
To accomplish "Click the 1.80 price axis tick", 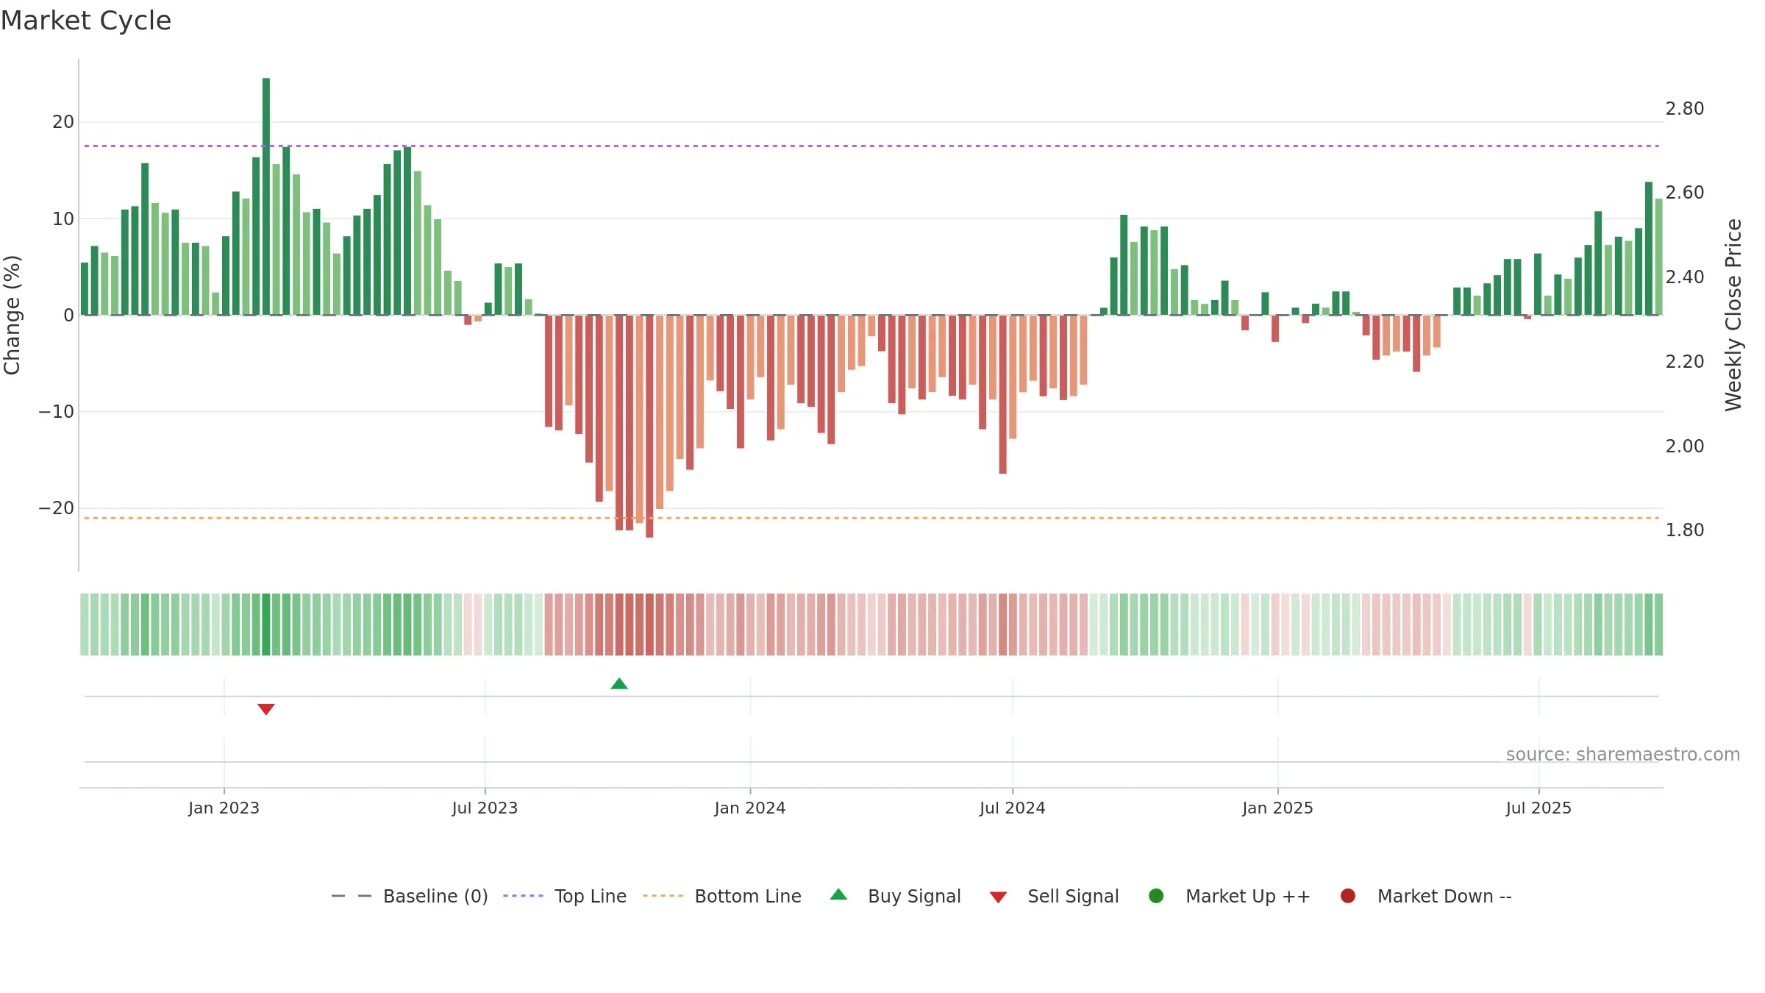I will [1685, 530].
